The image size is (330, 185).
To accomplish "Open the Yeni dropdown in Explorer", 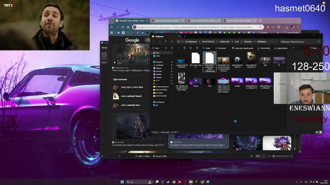I will 156,48.
